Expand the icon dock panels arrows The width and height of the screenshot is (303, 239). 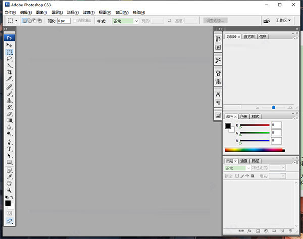(220, 29)
